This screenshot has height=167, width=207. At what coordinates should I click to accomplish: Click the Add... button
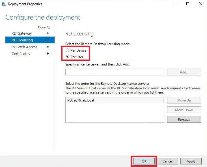[x=184, y=72]
